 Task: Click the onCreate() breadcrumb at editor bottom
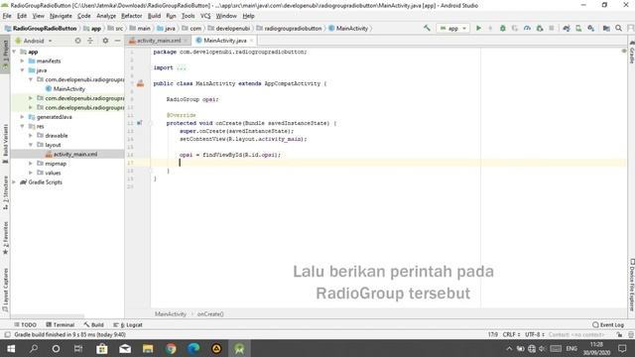tap(210, 313)
